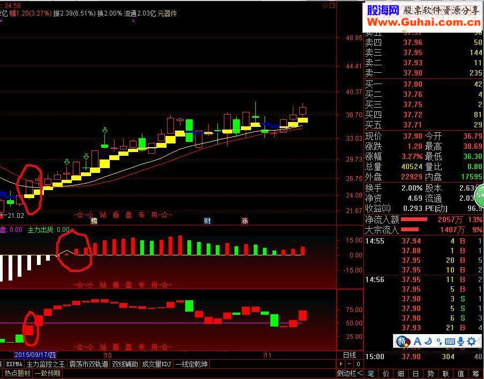Image resolution: width=484 pixels, height=379 pixels.
Task: Click the 买四 price 37.72
Action: pos(413,115)
